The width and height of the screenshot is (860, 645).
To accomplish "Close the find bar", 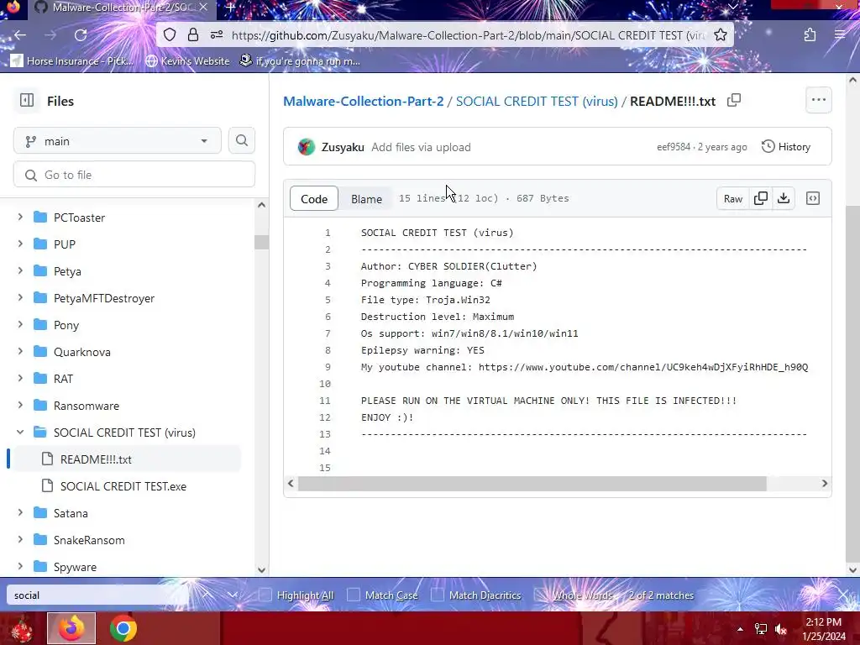I will (x=843, y=595).
